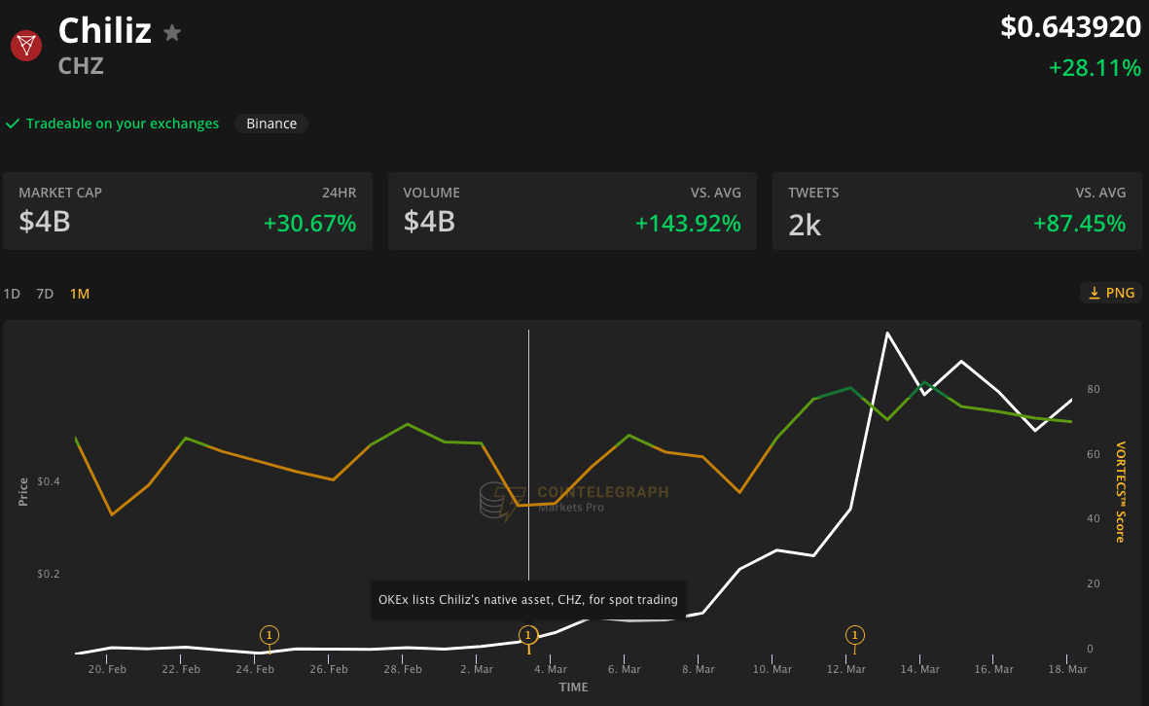Viewport: 1149px width, 706px height.
Task: Click the OKEx listing news tooltip
Action: 528,600
